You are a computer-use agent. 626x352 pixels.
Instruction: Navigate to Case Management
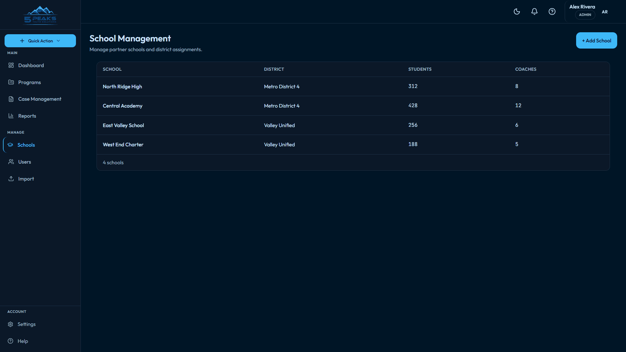click(x=40, y=99)
